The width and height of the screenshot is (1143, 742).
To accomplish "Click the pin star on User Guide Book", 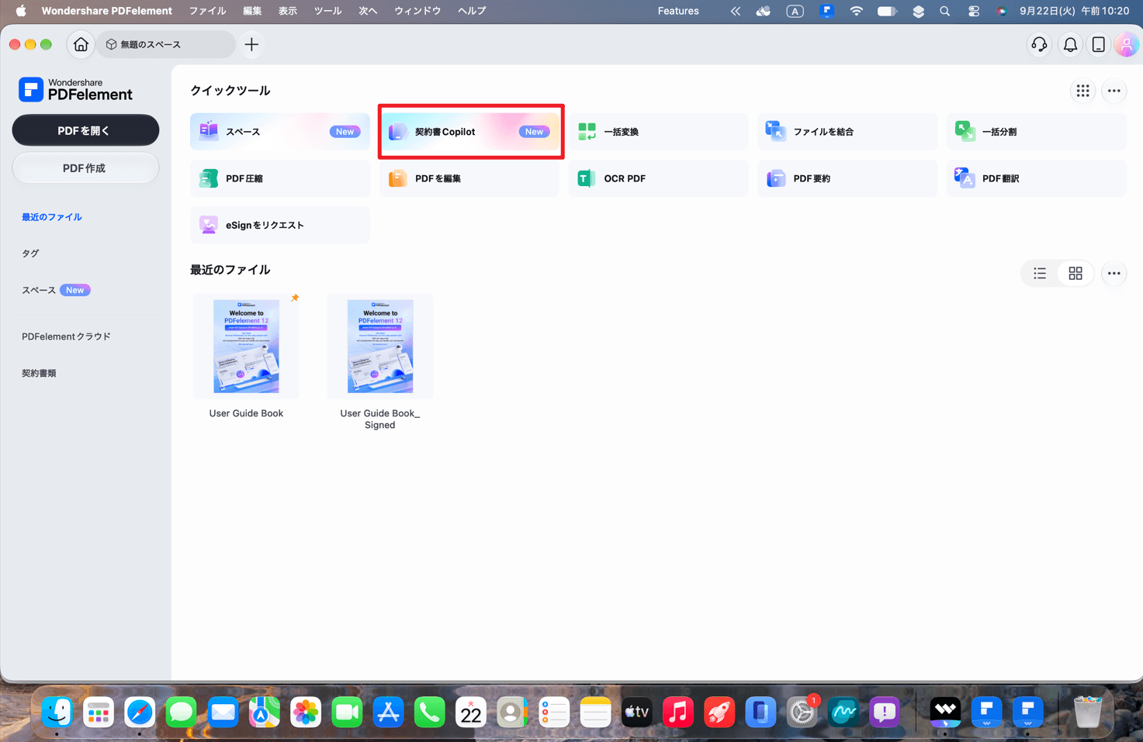I will coord(295,298).
